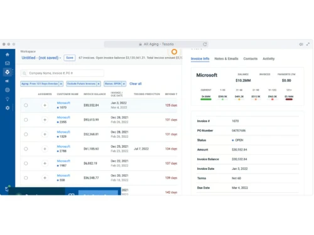Open the AR Aging sidebar icon
The height and width of the screenshot is (235, 314).
pos(8,72)
